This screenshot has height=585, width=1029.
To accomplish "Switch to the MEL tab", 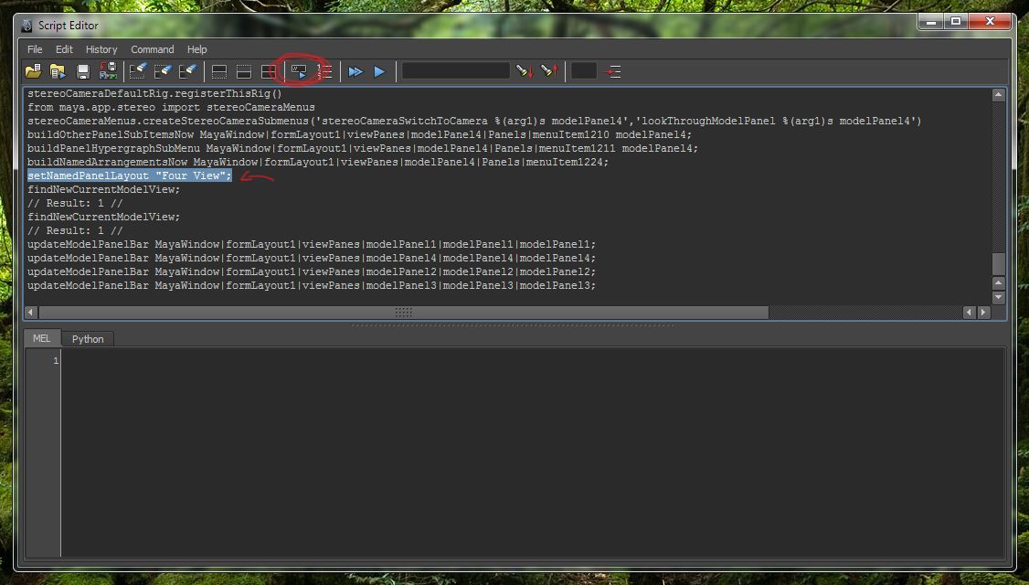I will tap(41, 338).
